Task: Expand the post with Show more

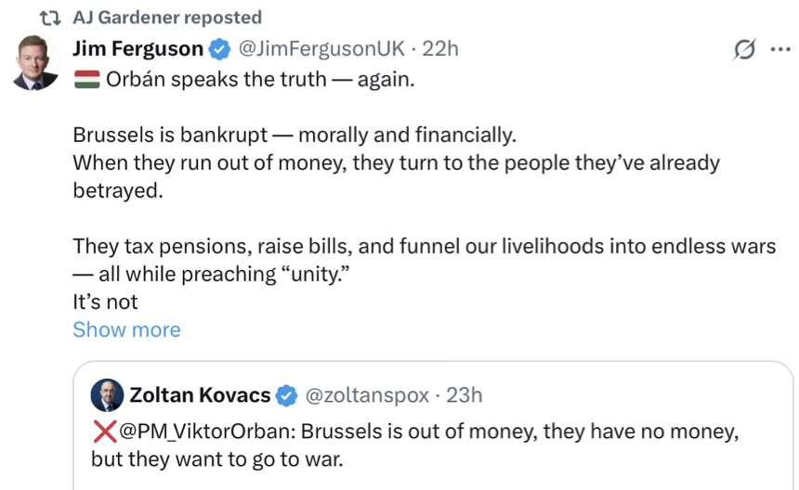Action: point(126,329)
